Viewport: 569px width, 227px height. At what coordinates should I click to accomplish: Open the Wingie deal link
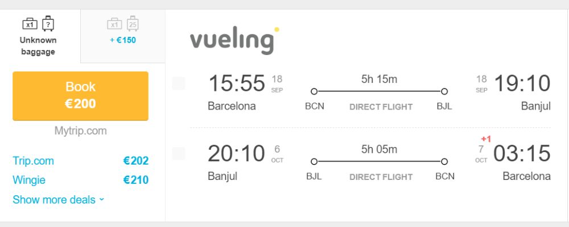pos(29,180)
